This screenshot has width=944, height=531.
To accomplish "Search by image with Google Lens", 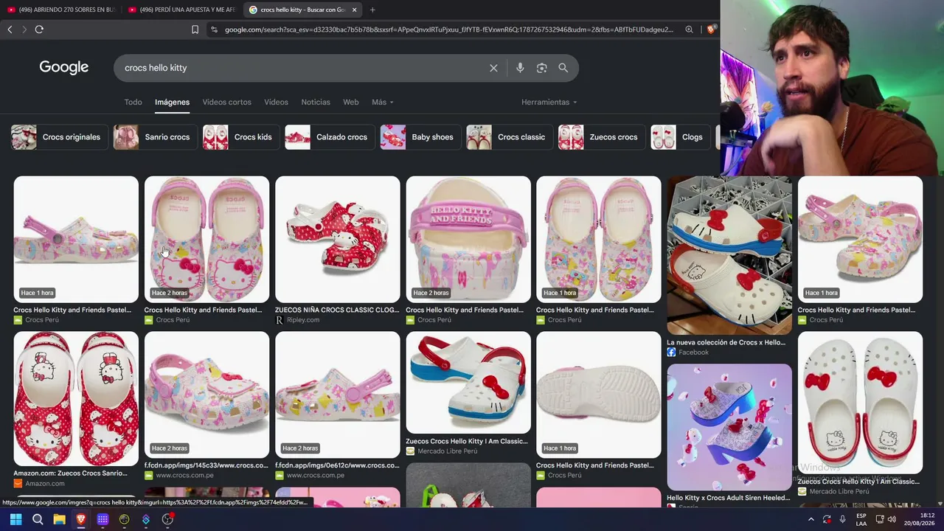I will [x=542, y=68].
